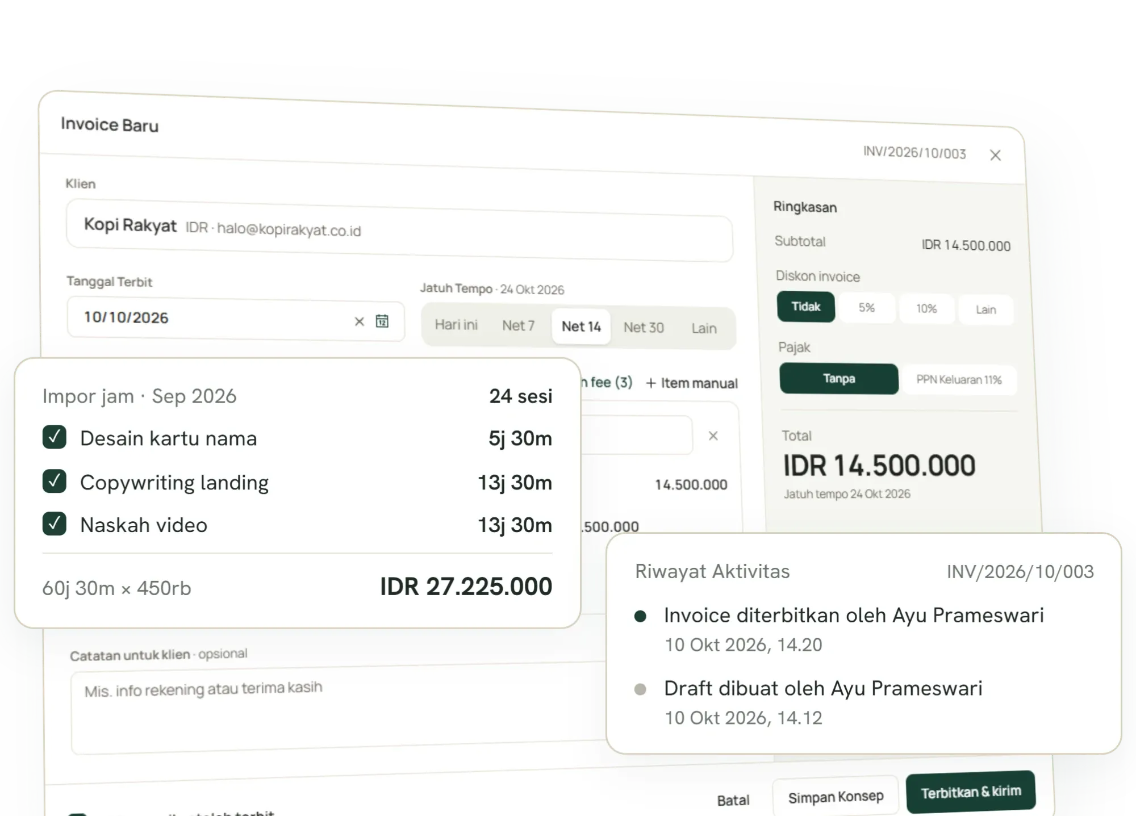Click Terbitkan & kirim button

tap(971, 792)
